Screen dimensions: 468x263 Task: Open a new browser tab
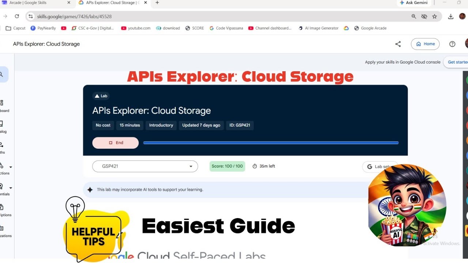coord(157,3)
